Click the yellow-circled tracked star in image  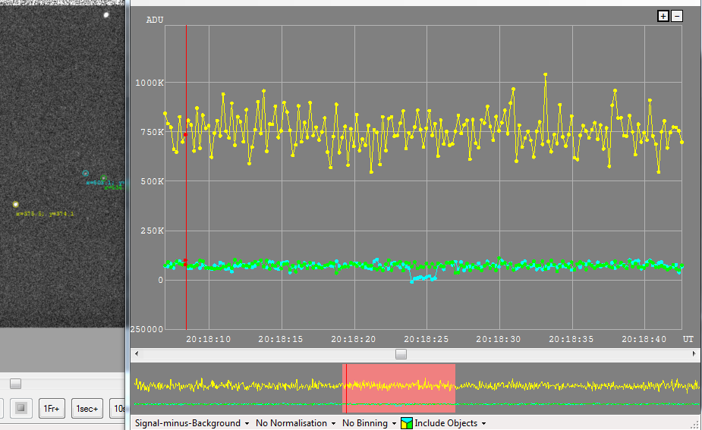tap(15, 204)
